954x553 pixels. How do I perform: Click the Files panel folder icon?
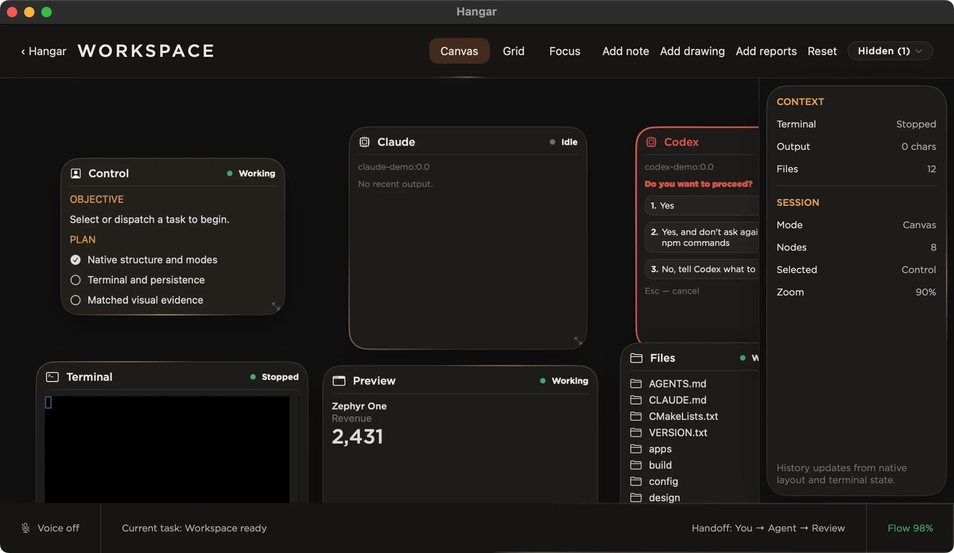[x=636, y=358]
